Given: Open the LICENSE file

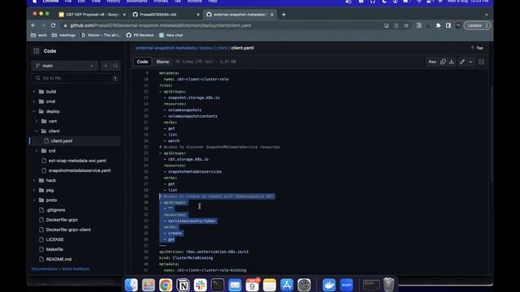Looking at the screenshot, I should click(x=54, y=239).
